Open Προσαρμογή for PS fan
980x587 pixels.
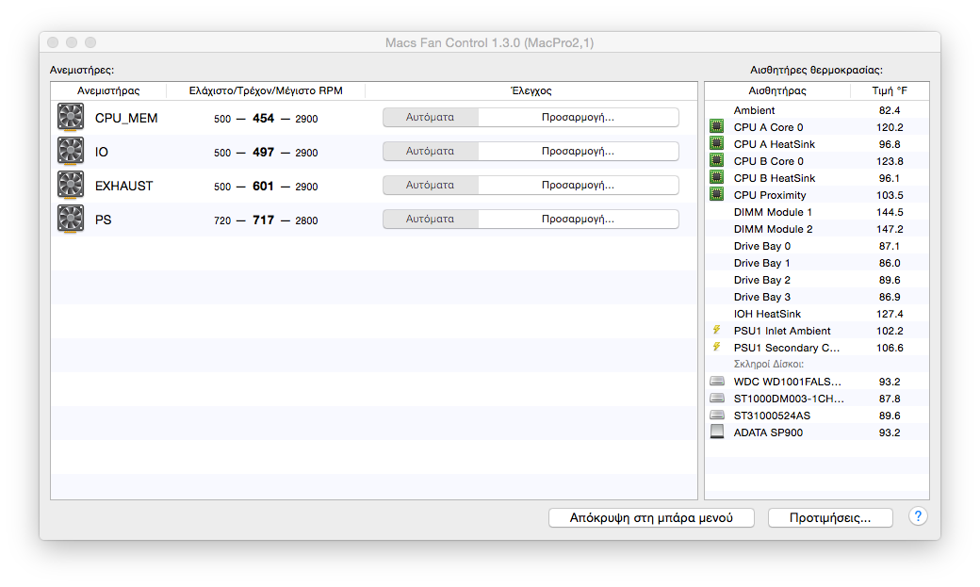[x=579, y=219]
